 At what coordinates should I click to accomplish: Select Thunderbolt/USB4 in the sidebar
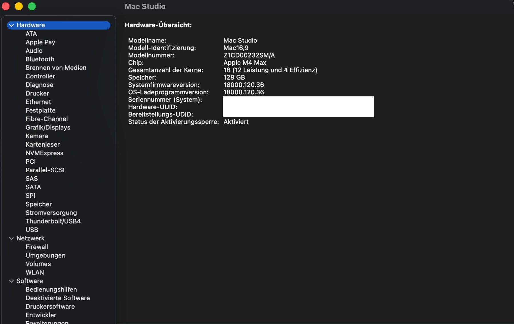point(53,221)
